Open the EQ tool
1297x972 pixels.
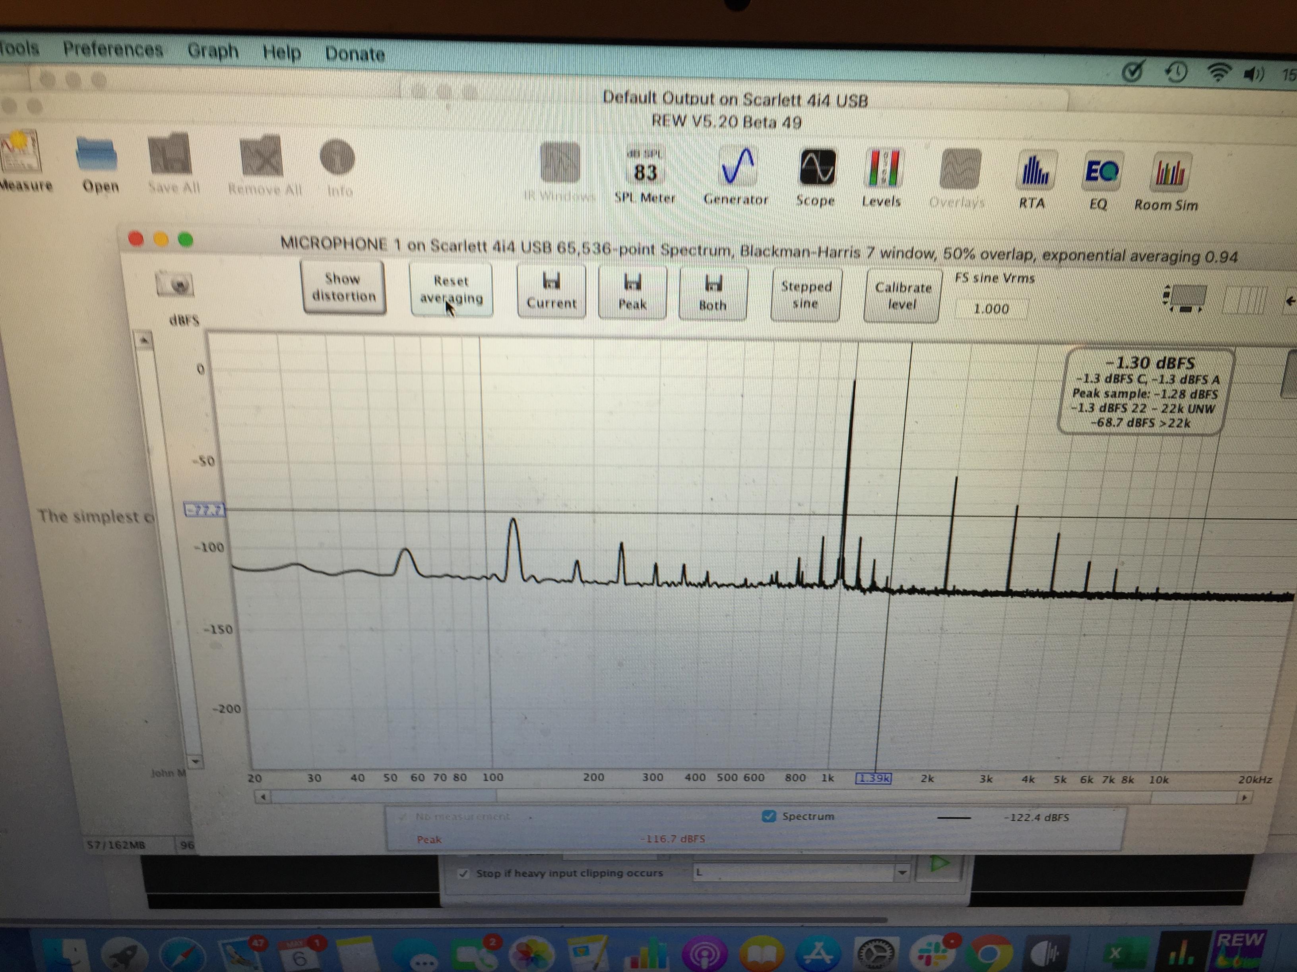pyautogui.click(x=1101, y=180)
